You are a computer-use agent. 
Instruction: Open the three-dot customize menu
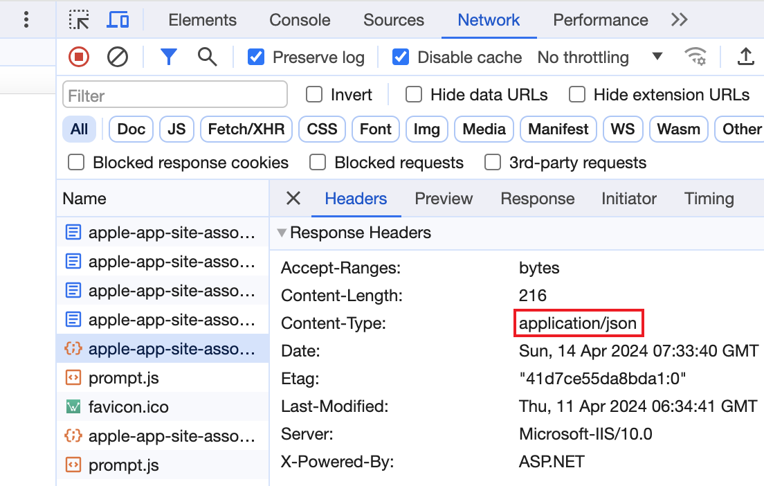click(26, 19)
